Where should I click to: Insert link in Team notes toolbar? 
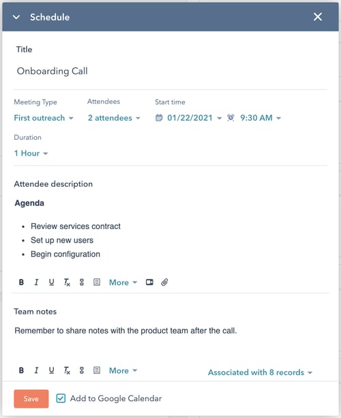(82, 370)
